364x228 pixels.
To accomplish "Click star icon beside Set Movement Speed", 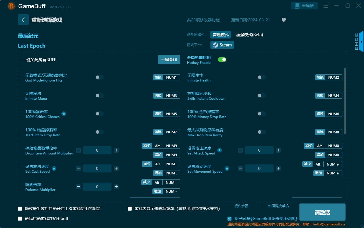I will coord(227,168).
